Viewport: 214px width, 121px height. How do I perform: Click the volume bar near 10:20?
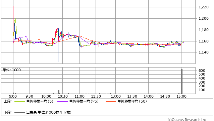pos(59,92)
